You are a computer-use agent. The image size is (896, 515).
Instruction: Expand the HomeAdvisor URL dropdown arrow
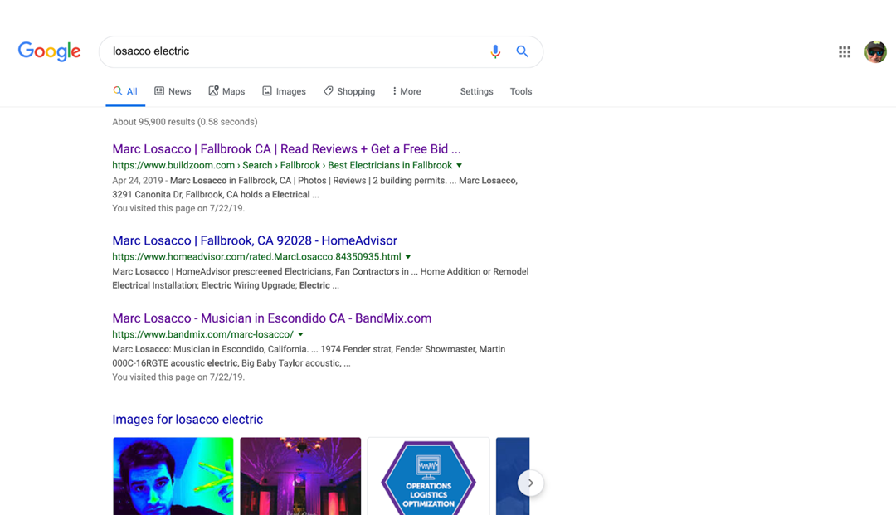(x=408, y=257)
